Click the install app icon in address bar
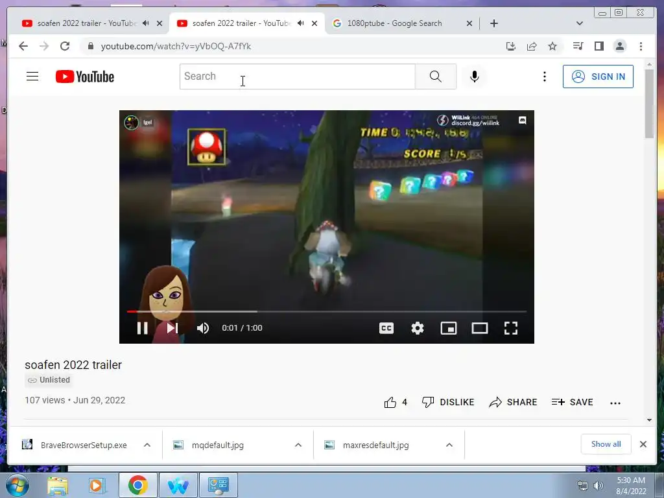 pyautogui.click(x=511, y=46)
